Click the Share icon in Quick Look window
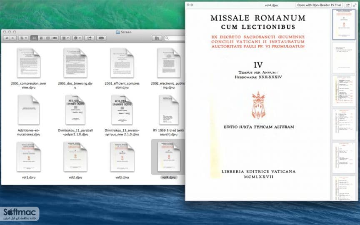 (x=348, y=5)
